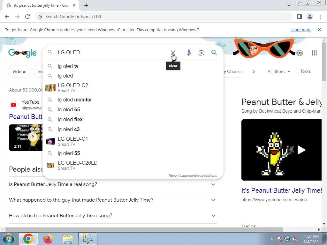
Task: Clear the search box with the X icon
Action: (x=173, y=53)
